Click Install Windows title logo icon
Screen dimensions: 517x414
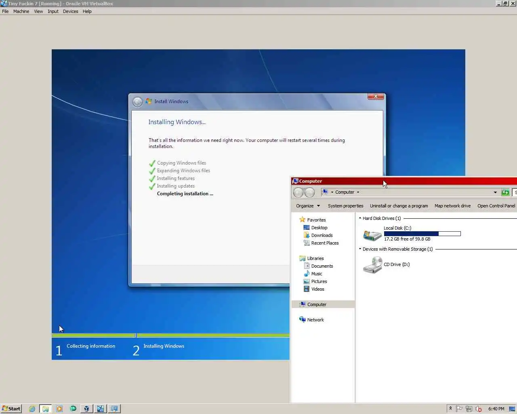pos(149,101)
